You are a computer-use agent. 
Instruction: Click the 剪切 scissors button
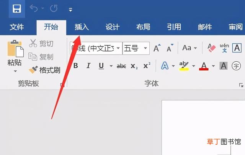[41, 43]
